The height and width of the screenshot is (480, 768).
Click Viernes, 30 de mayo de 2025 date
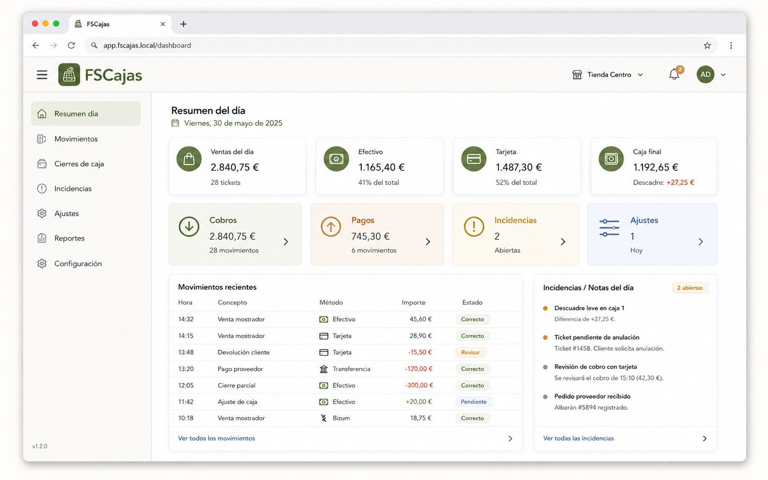point(233,123)
